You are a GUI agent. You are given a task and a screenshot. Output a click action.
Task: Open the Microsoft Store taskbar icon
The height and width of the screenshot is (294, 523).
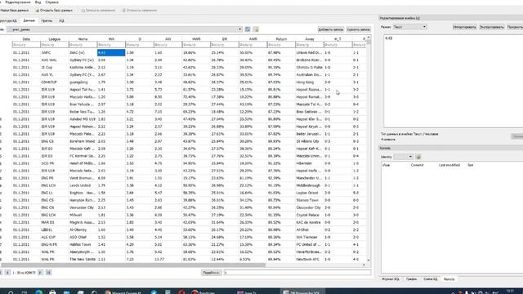pos(52,292)
